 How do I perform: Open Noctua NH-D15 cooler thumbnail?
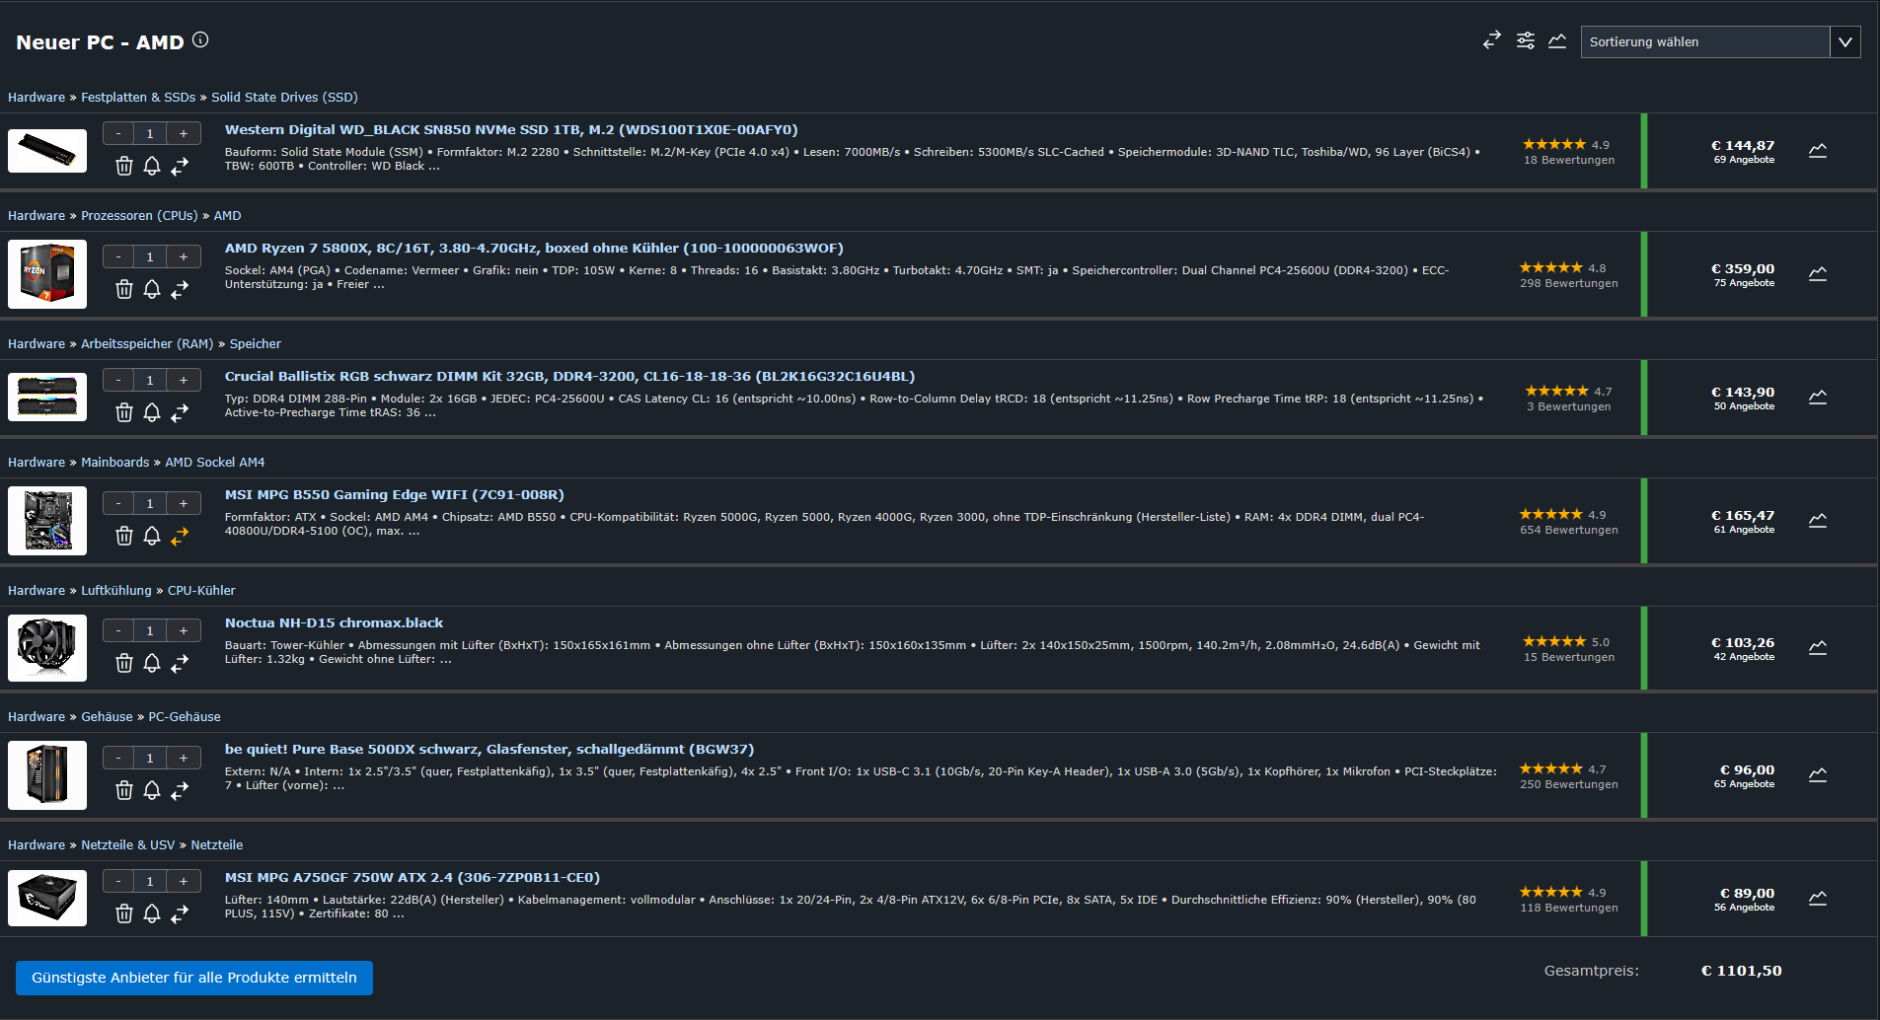tap(47, 648)
